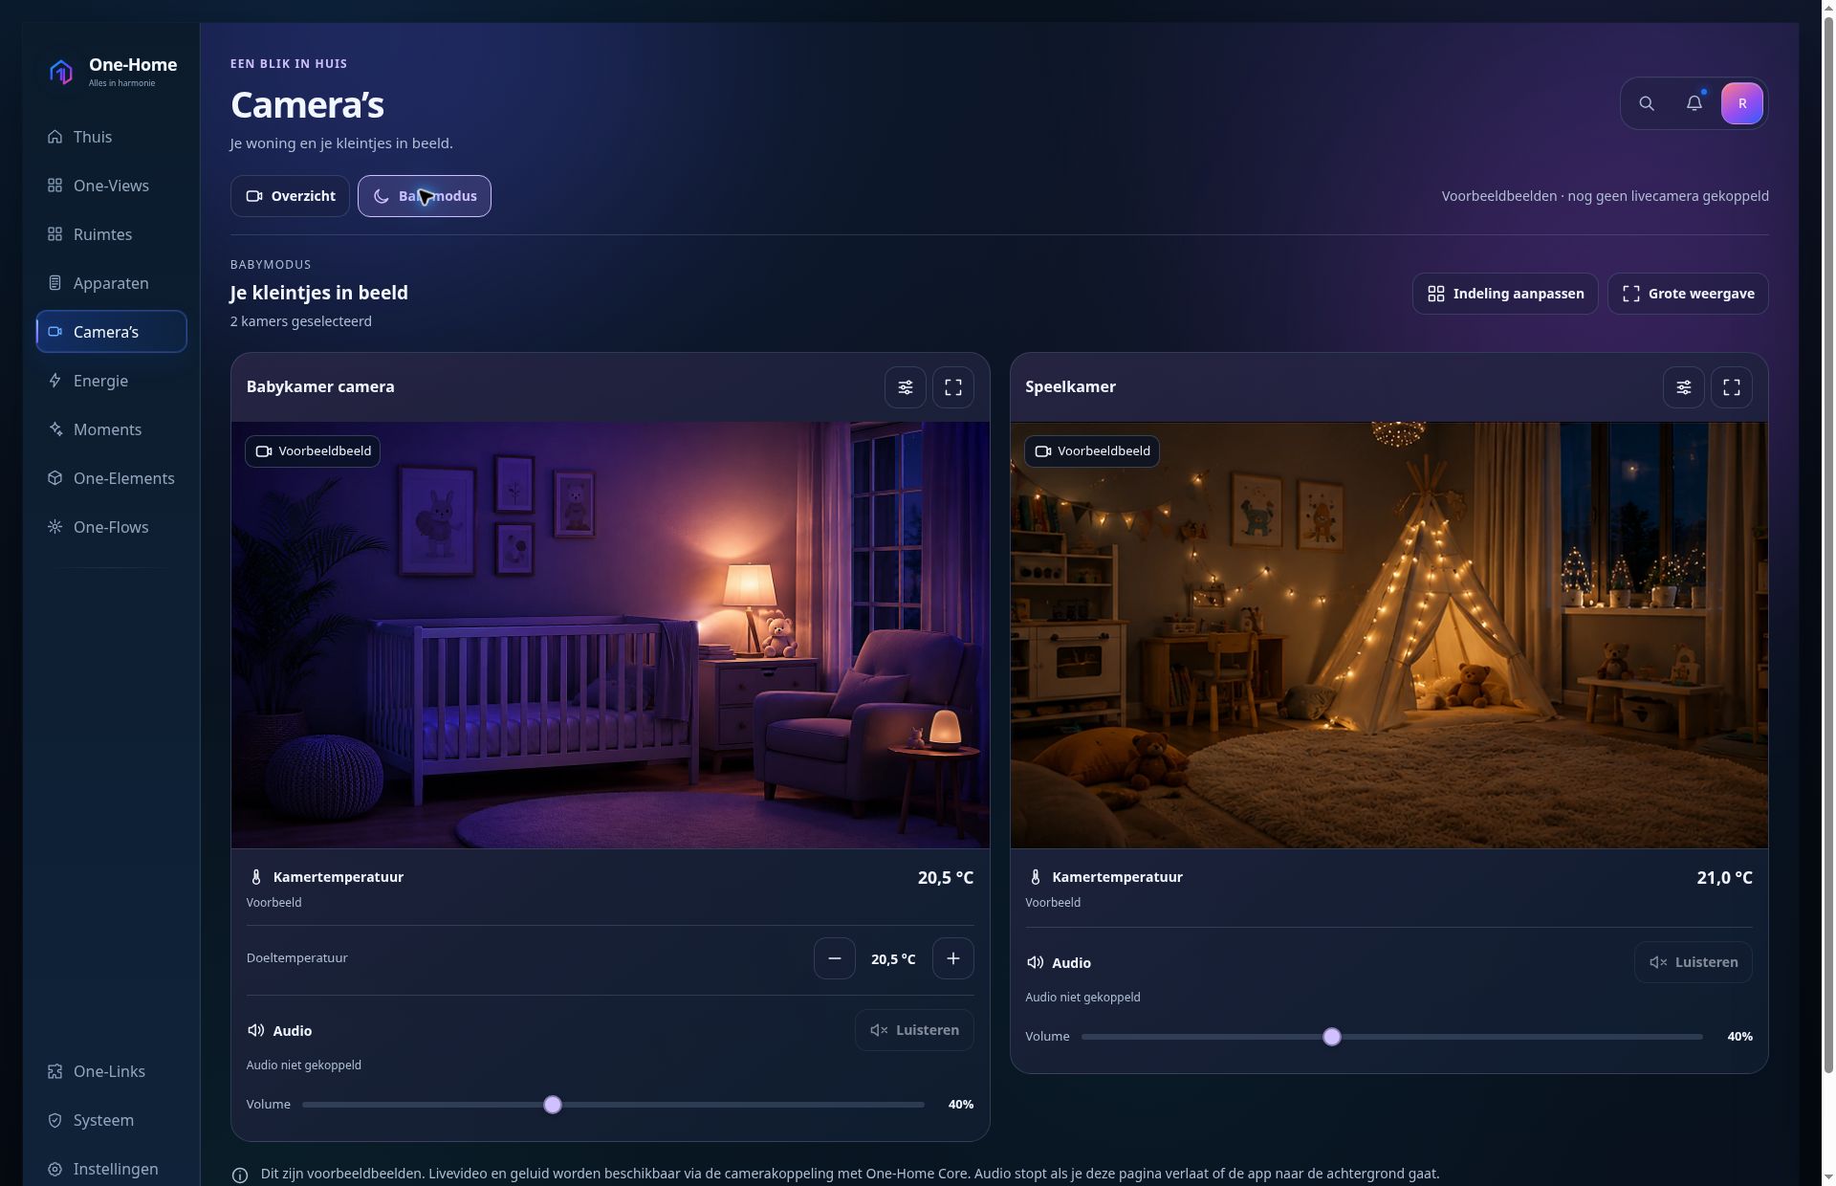Click the 'Je kleintjes in beeld' heading
The height and width of the screenshot is (1186, 1836).
pyautogui.click(x=319, y=293)
